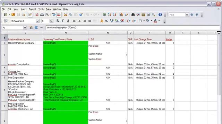The height and width of the screenshot is (124, 222).
Task: Open the Name Box dropdown
Action: pyautogui.click(x=25, y=28)
